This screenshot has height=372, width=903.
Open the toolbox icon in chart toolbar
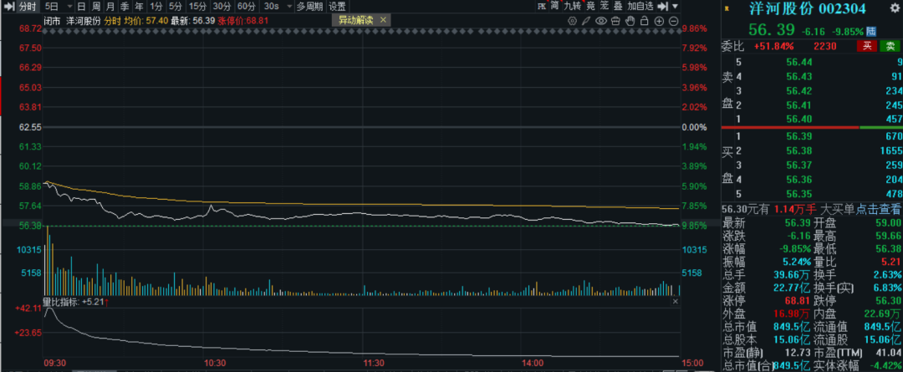coord(615,19)
